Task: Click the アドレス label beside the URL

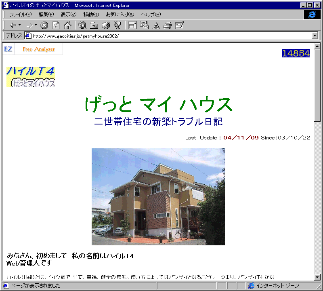Action: 14,36
